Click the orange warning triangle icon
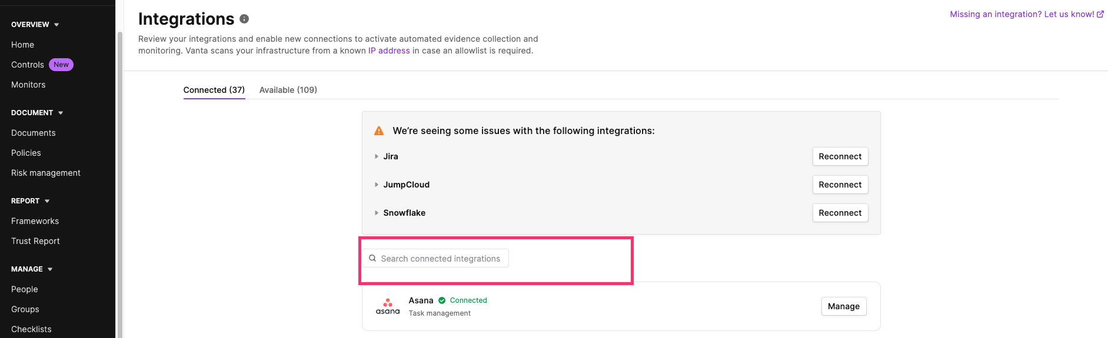 (379, 130)
